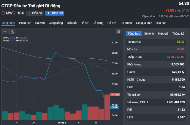
Task: Click the red clock icon beside MWG:HSX
Action: tap(3, 13)
